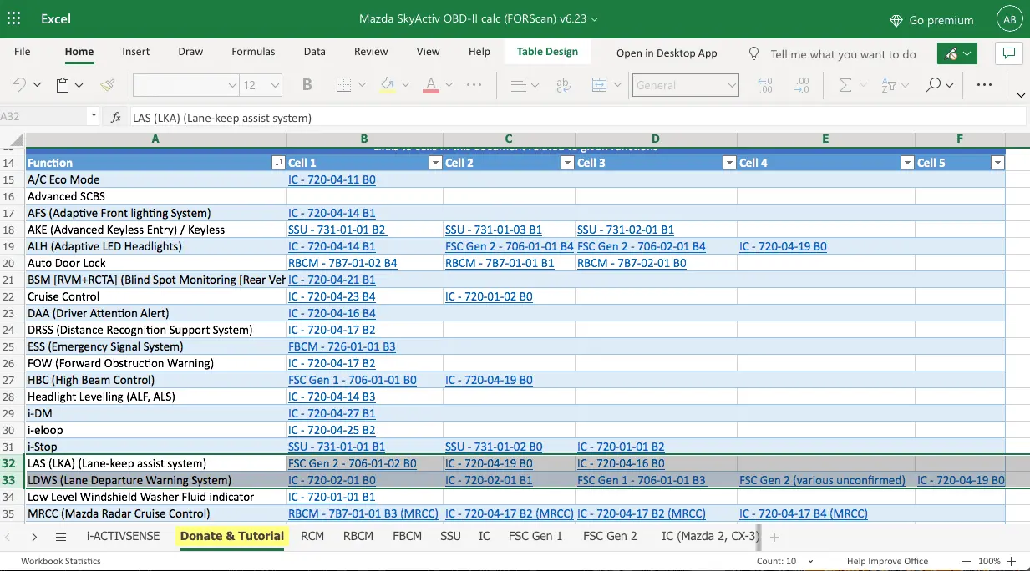Click the green editing mode button
The width and height of the screenshot is (1030, 571).
coord(958,53)
